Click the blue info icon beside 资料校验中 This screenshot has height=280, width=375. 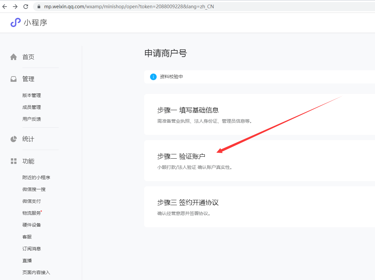pyautogui.click(x=153, y=77)
